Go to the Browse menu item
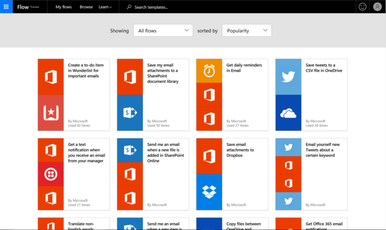 [x=86, y=7]
